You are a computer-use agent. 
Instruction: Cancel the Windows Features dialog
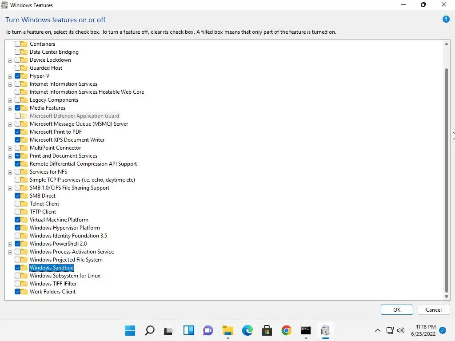pos(434,309)
